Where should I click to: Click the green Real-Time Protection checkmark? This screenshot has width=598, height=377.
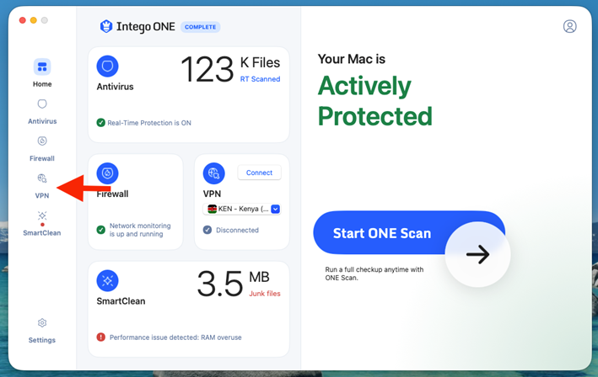point(100,123)
